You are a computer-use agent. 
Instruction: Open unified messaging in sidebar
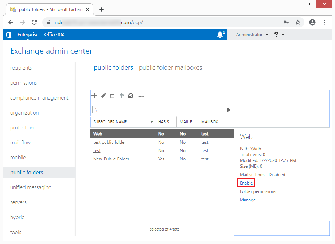pyautogui.click(x=31, y=187)
